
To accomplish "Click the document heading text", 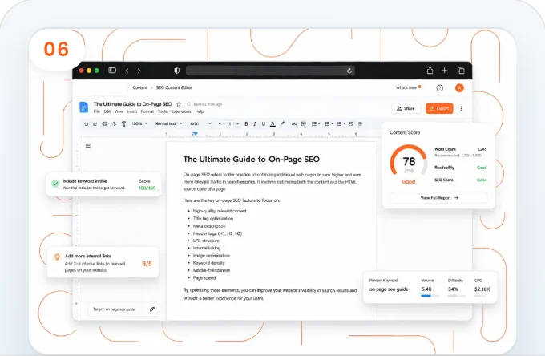I will click(x=252, y=160).
